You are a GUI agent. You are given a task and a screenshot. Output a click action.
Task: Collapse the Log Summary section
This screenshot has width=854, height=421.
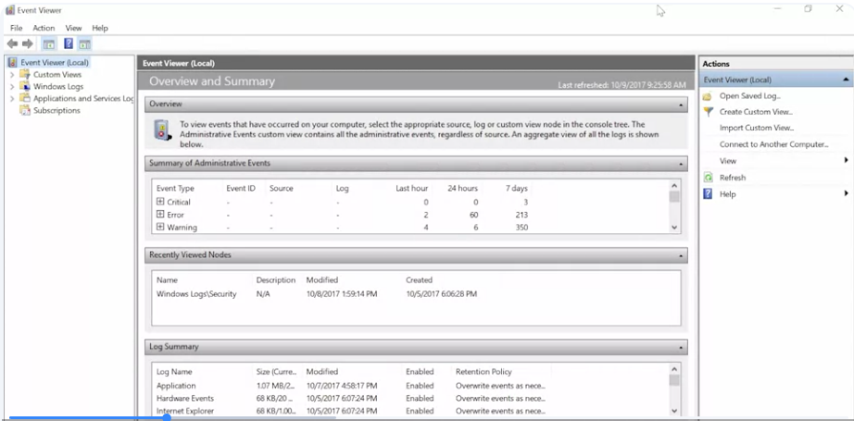click(681, 347)
